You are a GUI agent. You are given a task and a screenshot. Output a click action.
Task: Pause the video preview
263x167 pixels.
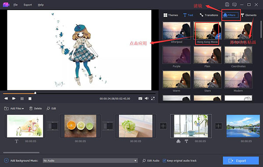coord(22,99)
